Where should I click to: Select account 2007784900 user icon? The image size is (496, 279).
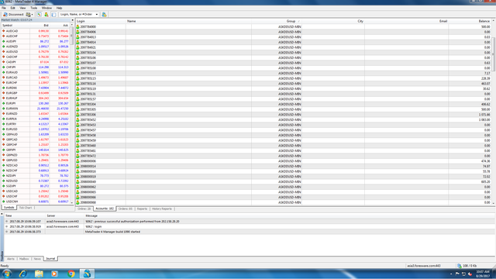(77, 27)
